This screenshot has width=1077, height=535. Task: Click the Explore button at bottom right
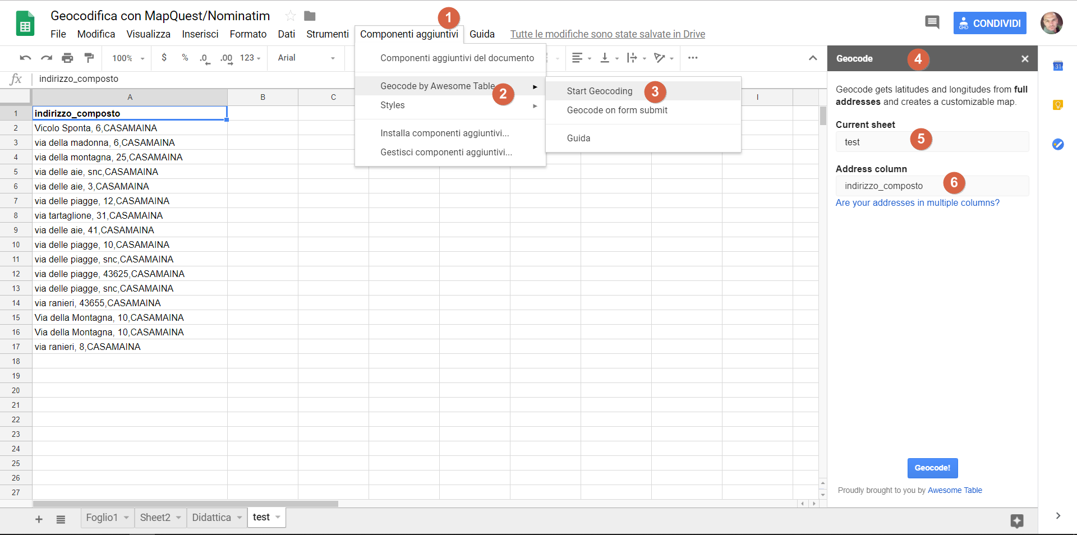coord(1016,520)
